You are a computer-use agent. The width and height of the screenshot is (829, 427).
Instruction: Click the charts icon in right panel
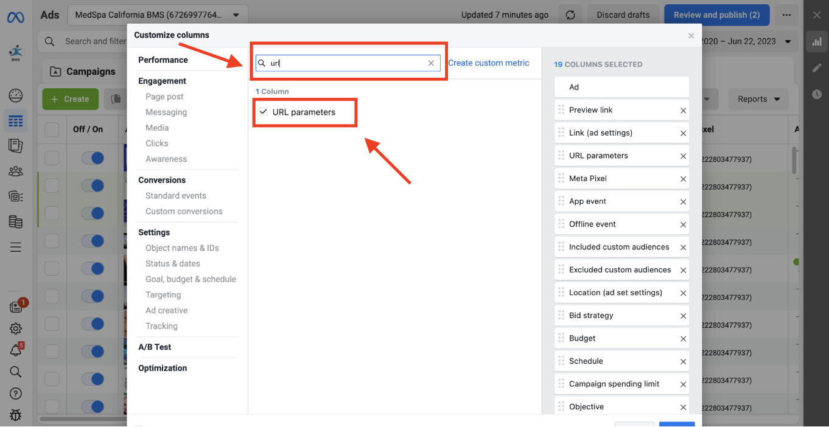point(817,42)
